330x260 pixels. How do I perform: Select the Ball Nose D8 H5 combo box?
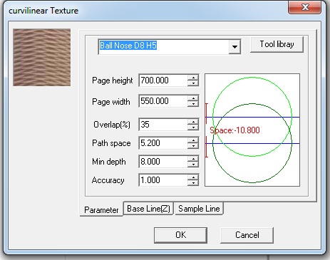tap(170, 46)
